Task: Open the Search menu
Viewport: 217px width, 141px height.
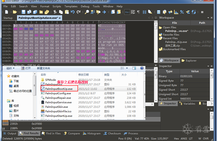Action: click(23, 6)
